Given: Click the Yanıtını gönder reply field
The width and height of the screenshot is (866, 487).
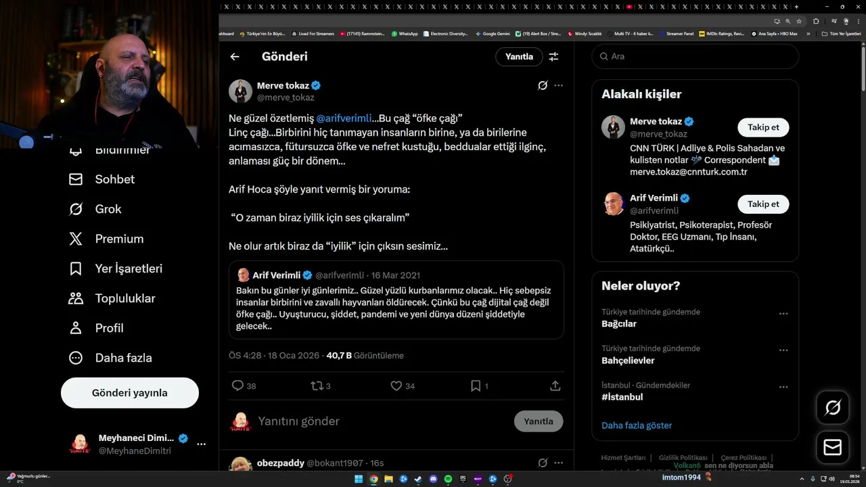Looking at the screenshot, I should tap(382, 421).
